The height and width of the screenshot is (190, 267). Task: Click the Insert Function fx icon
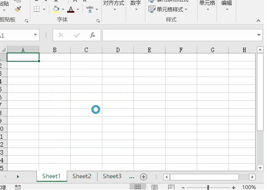point(93,35)
